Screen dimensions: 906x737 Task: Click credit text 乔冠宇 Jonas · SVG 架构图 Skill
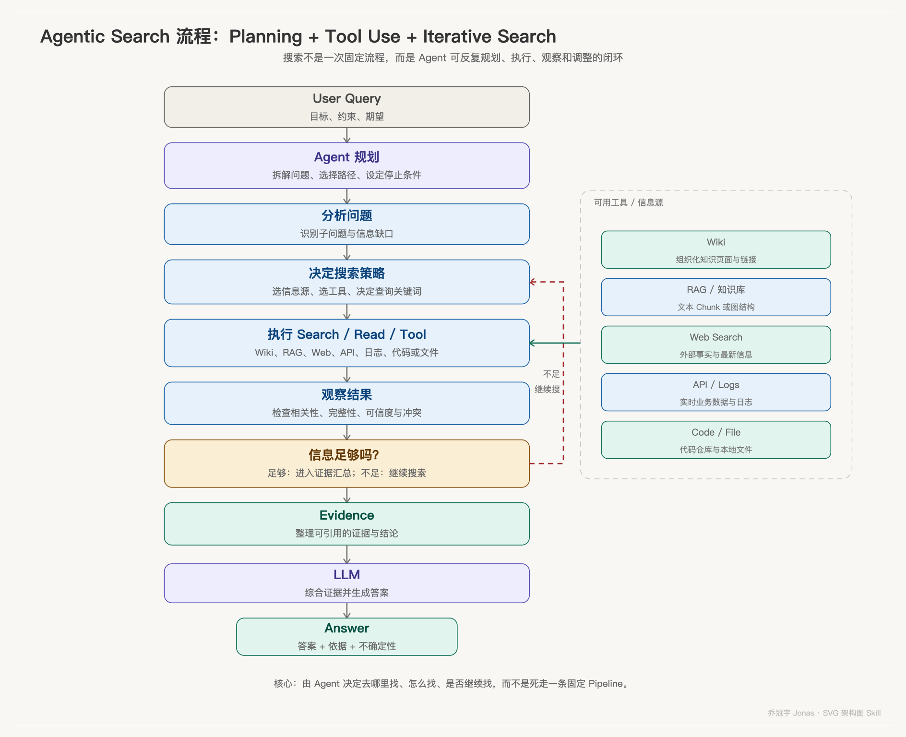(x=824, y=713)
